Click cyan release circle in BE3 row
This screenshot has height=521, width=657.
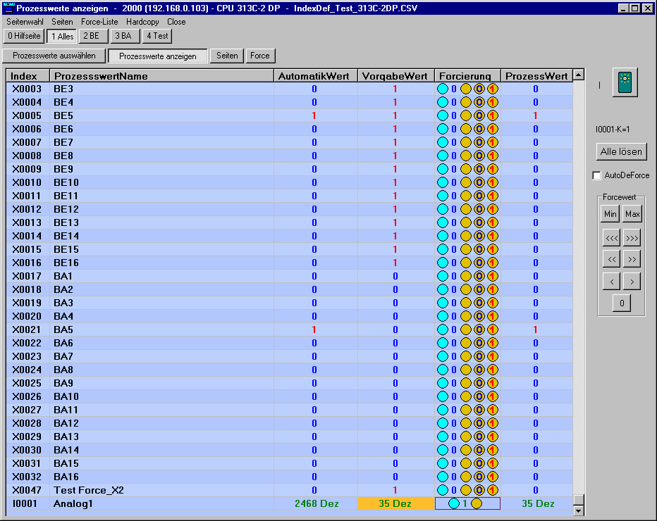tap(443, 89)
